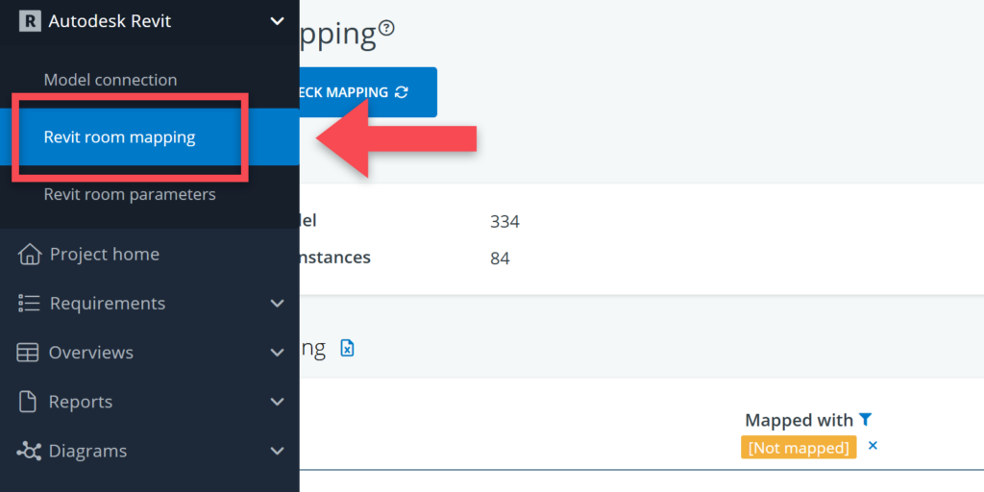Go to Project home

point(105,255)
